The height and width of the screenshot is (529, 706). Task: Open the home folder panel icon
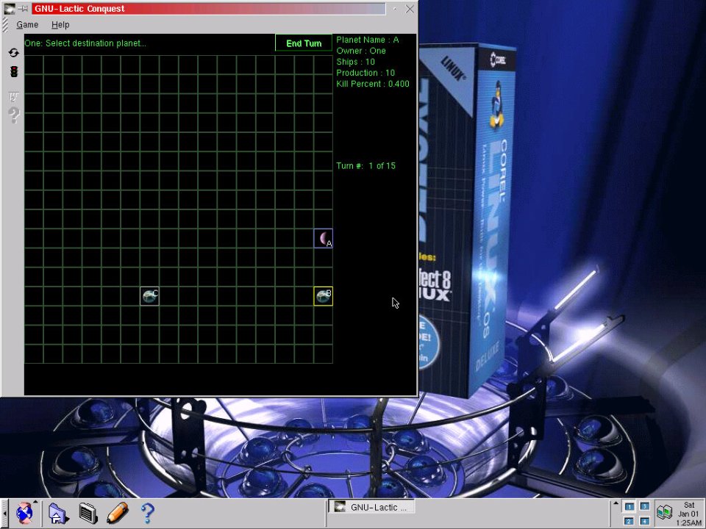59,513
